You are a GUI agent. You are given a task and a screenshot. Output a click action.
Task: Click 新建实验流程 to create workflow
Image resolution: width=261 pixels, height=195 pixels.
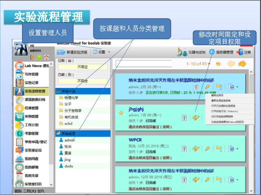(x=72, y=52)
